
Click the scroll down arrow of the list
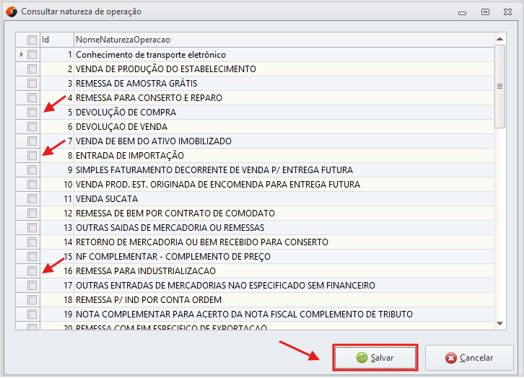click(500, 324)
